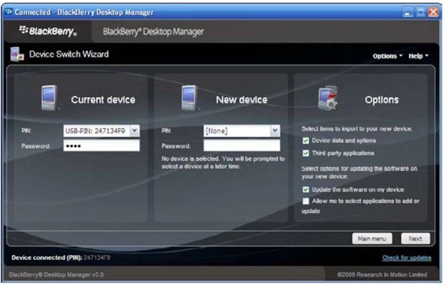Screen dimensions: 447x285
Task: Click 'BlackBerry Desktop Manager v5.0' footer text
Action: 56,275
